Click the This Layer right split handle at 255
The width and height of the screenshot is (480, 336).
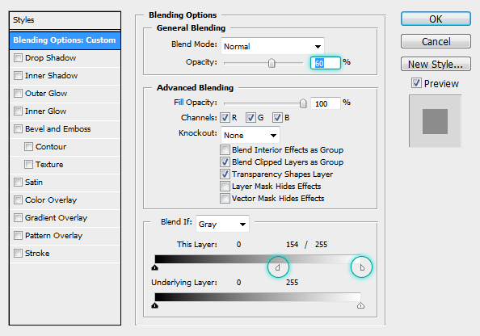(x=362, y=268)
